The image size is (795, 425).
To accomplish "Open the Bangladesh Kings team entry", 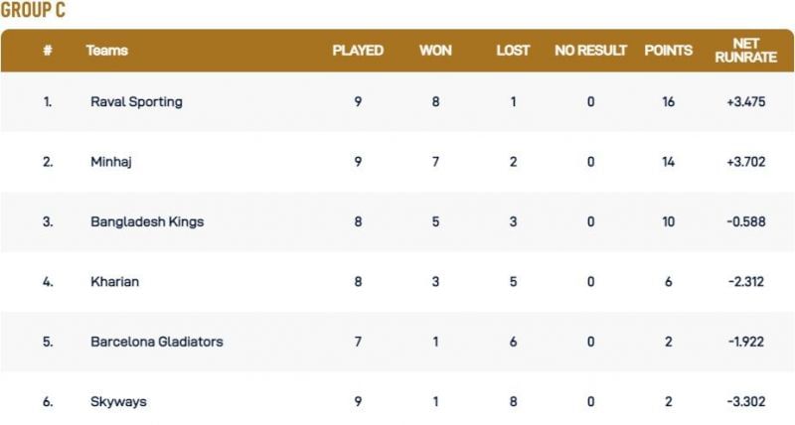I will click(x=147, y=221).
